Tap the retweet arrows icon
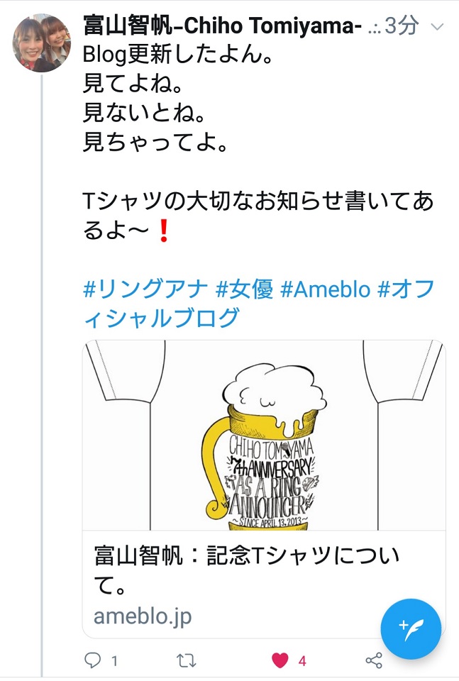Viewport: 459px width, 681px height. click(x=187, y=660)
